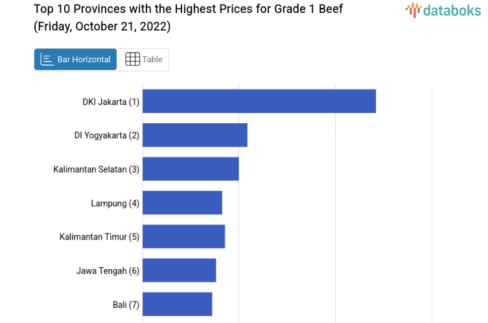Select the Kalimantan Selatan bar

(x=191, y=169)
